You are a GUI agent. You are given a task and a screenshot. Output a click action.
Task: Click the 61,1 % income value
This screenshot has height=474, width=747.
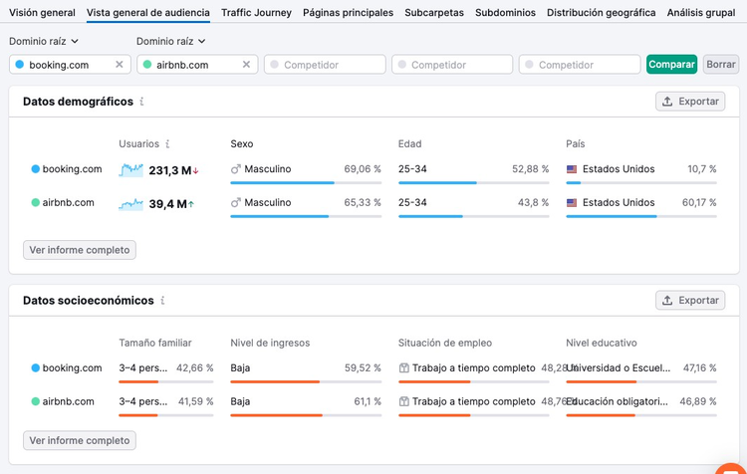[x=368, y=401]
